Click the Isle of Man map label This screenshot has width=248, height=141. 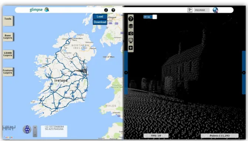point(109,57)
